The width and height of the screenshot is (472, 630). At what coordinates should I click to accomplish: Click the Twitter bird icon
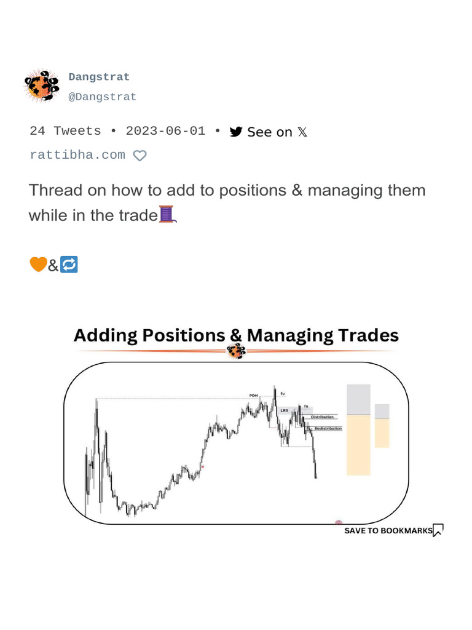(236, 132)
